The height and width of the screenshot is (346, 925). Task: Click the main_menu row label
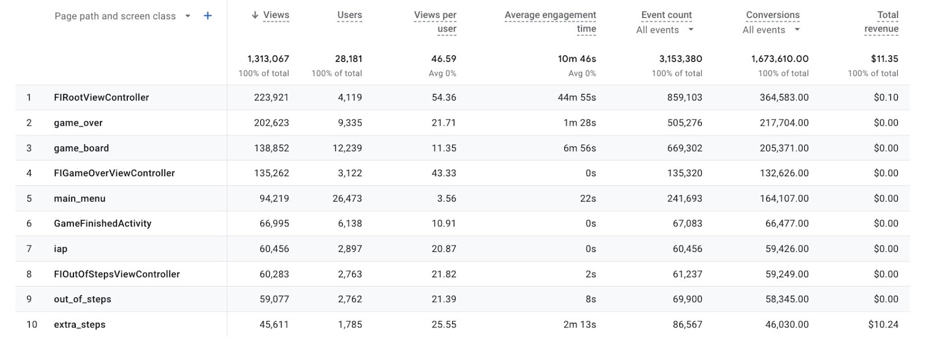tap(79, 198)
